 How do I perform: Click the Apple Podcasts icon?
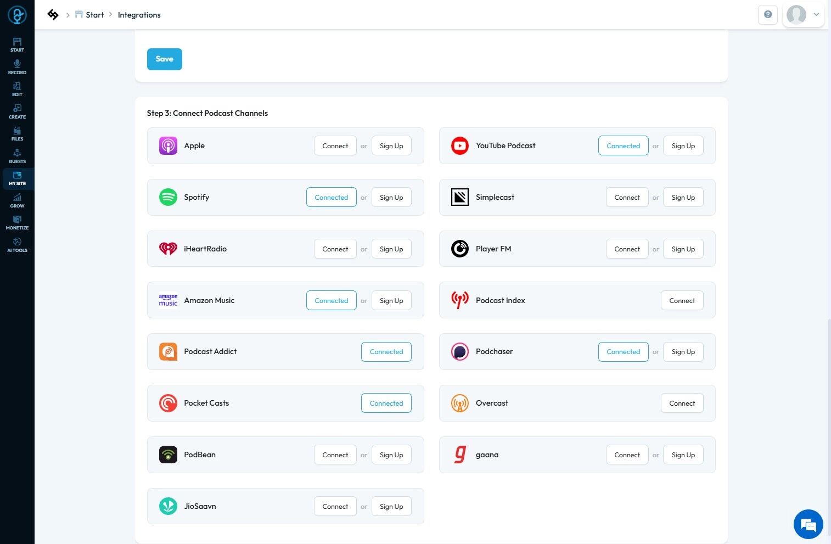tap(168, 145)
